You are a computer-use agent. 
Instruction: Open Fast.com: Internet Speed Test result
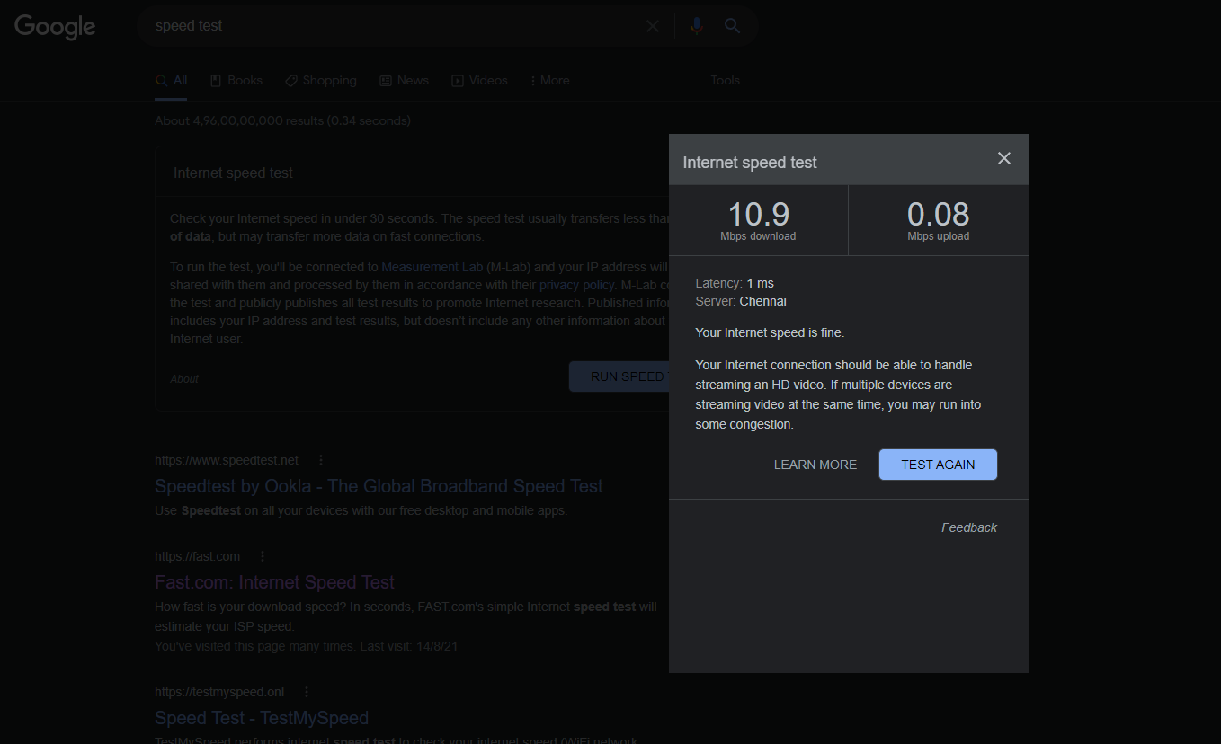274,582
